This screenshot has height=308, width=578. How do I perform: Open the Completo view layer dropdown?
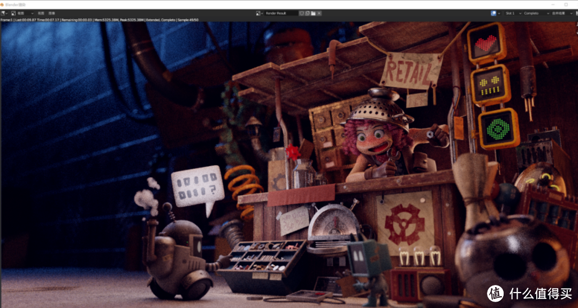[x=536, y=13]
